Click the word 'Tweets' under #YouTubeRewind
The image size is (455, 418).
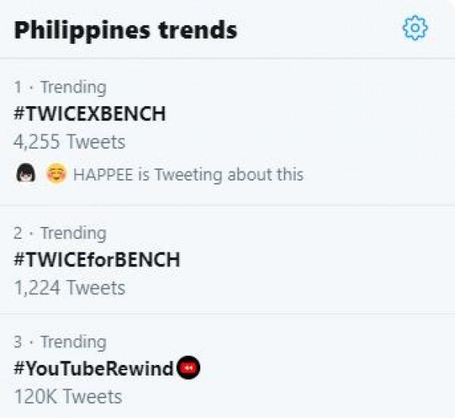pos(93,396)
